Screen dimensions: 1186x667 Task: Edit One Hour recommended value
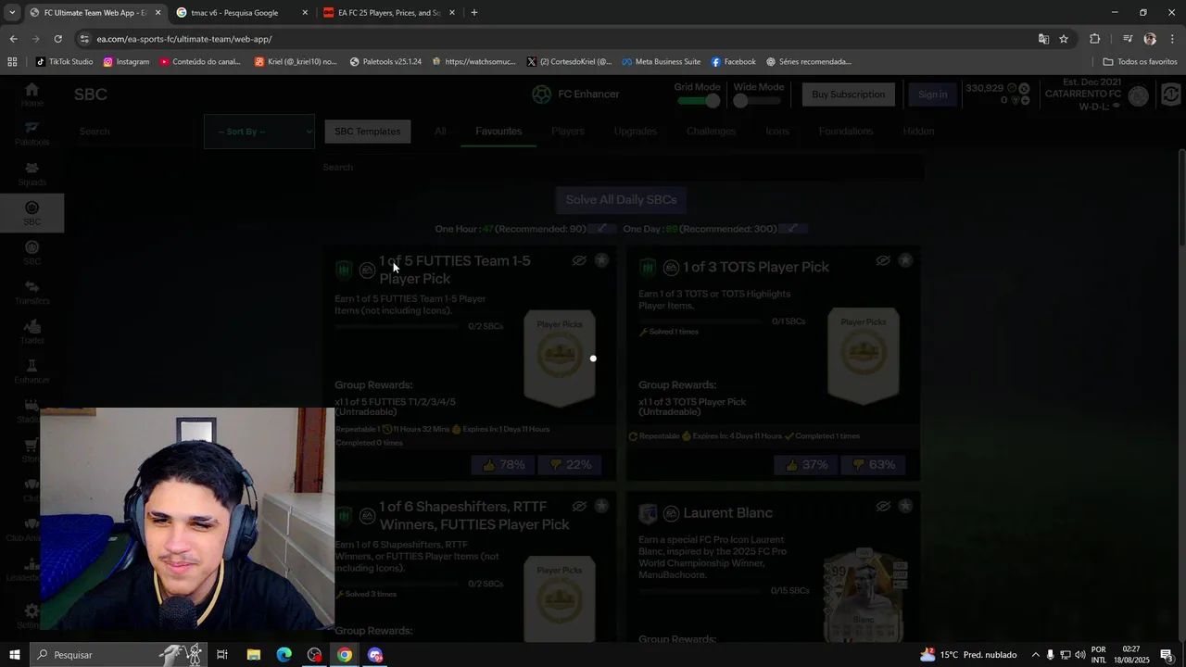(x=601, y=229)
